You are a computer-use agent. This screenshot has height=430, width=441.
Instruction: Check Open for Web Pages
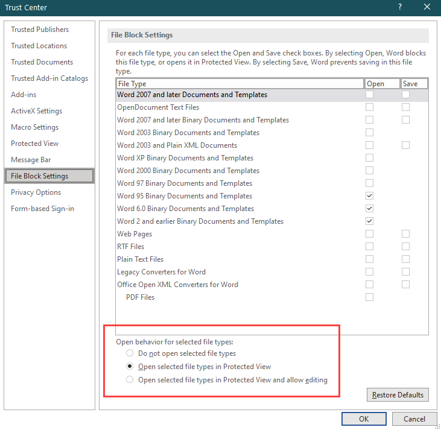[x=369, y=234]
